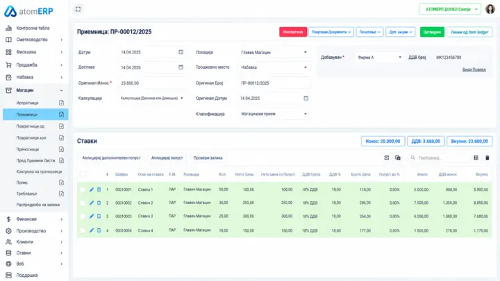Click the Пребарувај search field
500x281 pixels.
(439, 157)
